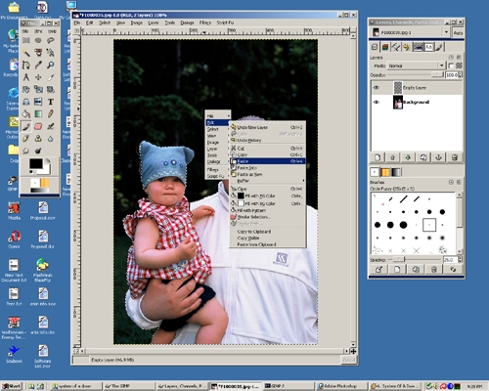The image size is (489, 391).
Task: Select the Move tool
Action: pyautogui.click(x=38, y=77)
